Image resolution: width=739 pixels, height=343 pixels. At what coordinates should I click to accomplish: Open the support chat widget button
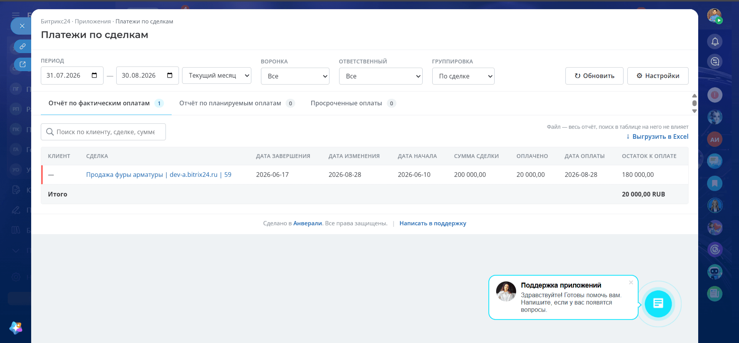[x=658, y=304]
